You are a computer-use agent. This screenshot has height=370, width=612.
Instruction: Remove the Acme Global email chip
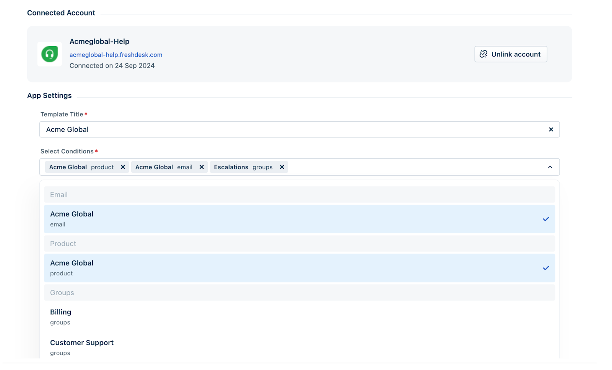(202, 167)
